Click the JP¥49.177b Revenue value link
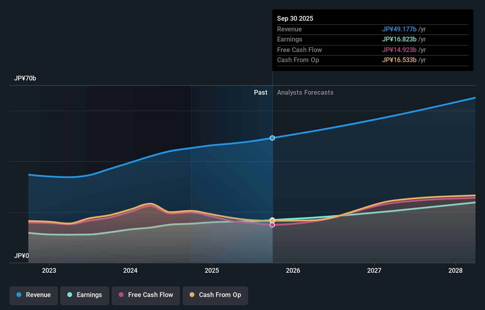Image resolution: width=485 pixels, height=310 pixels. click(x=399, y=29)
